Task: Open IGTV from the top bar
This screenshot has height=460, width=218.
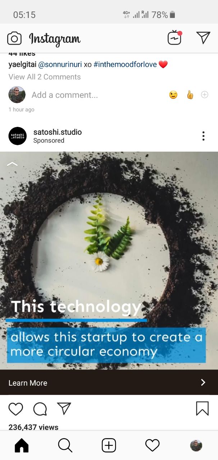Action: (x=174, y=38)
